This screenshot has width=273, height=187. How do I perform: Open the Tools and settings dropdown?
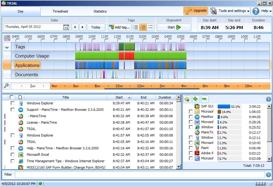pyautogui.click(x=229, y=11)
